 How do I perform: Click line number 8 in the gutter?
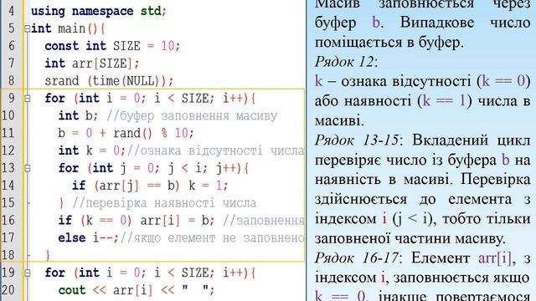(x=12, y=81)
